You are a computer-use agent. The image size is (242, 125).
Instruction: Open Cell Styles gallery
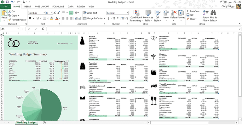pos(157,16)
